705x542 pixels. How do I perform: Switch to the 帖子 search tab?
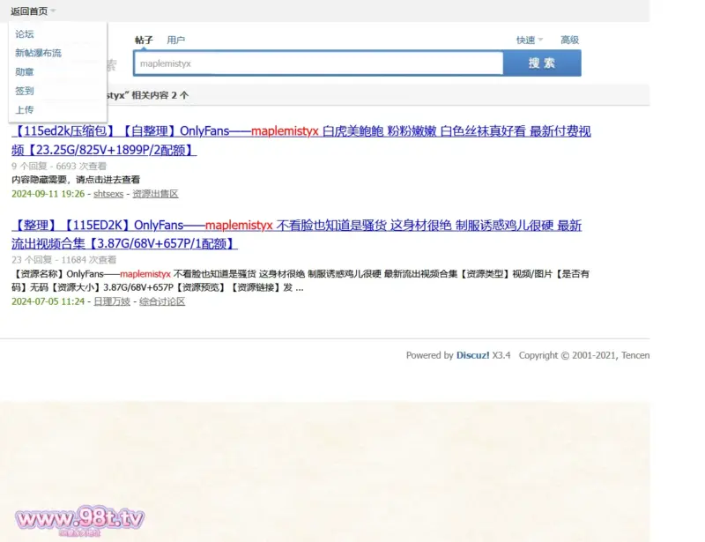click(x=144, y=40)
